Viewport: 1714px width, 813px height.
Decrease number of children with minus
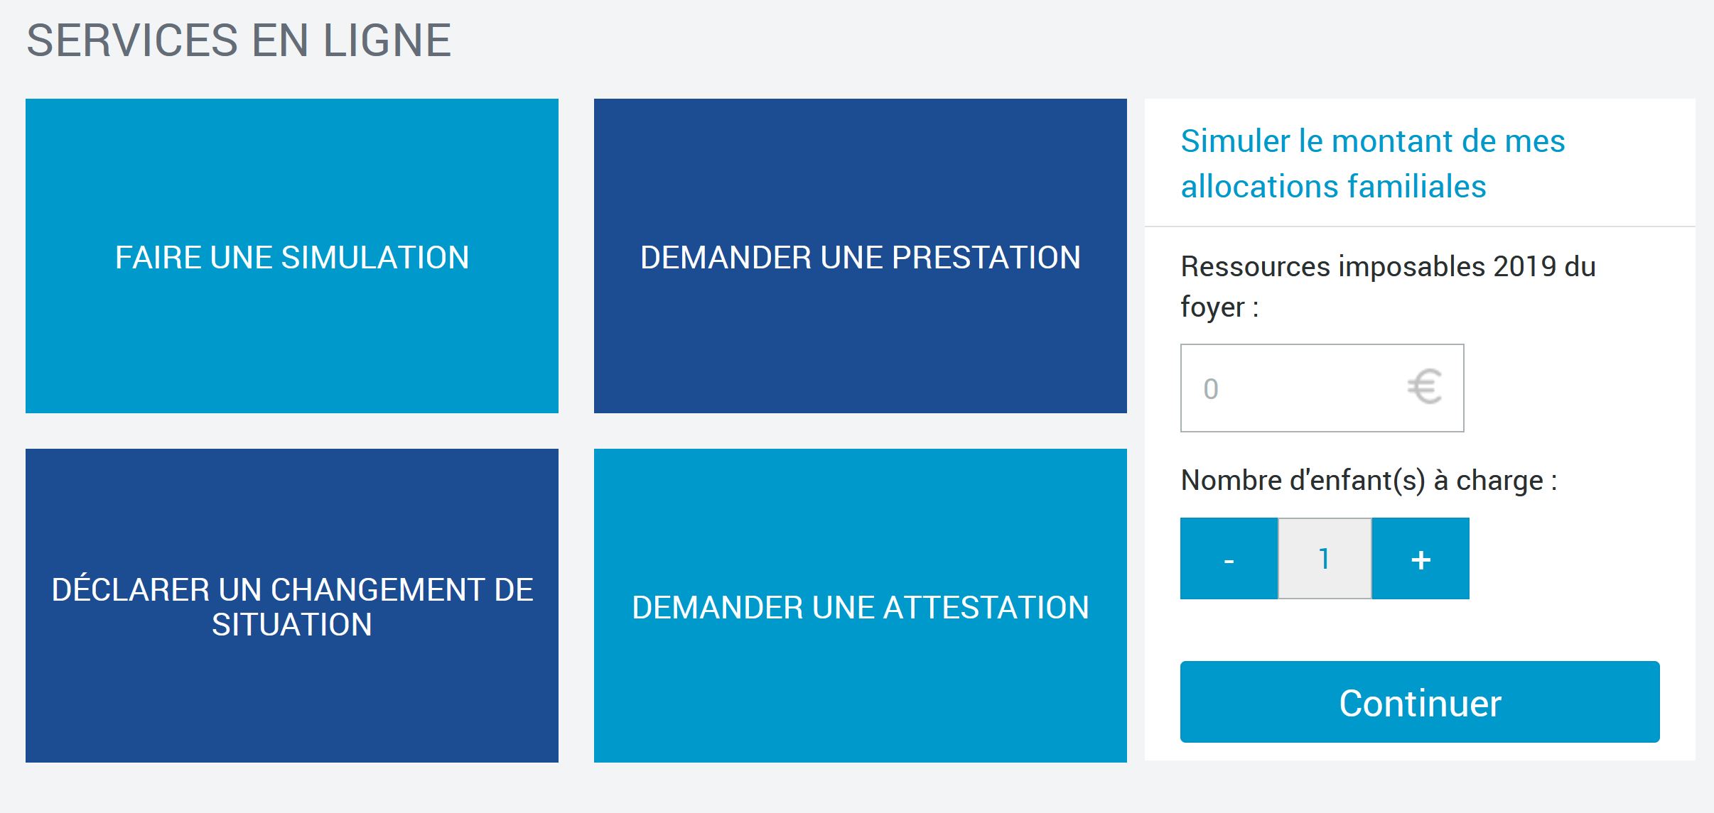point(1229,559)
